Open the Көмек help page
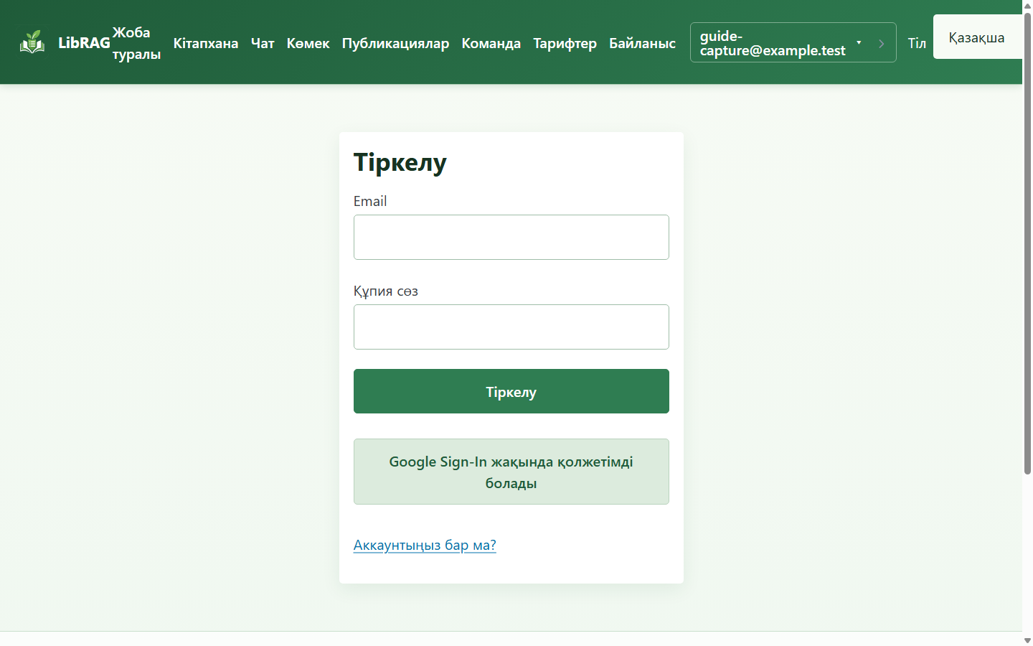 (x=308, y=43)
